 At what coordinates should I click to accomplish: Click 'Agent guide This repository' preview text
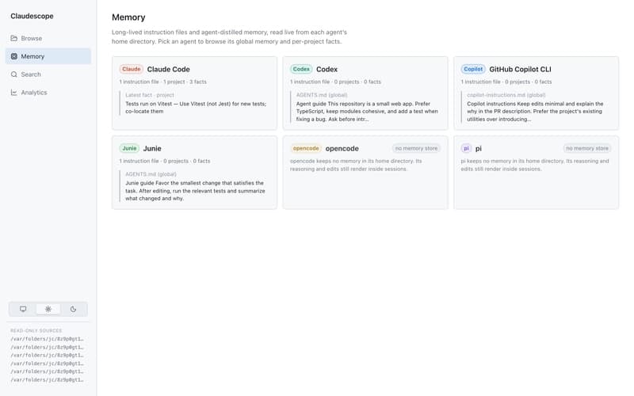click(367, 112)
